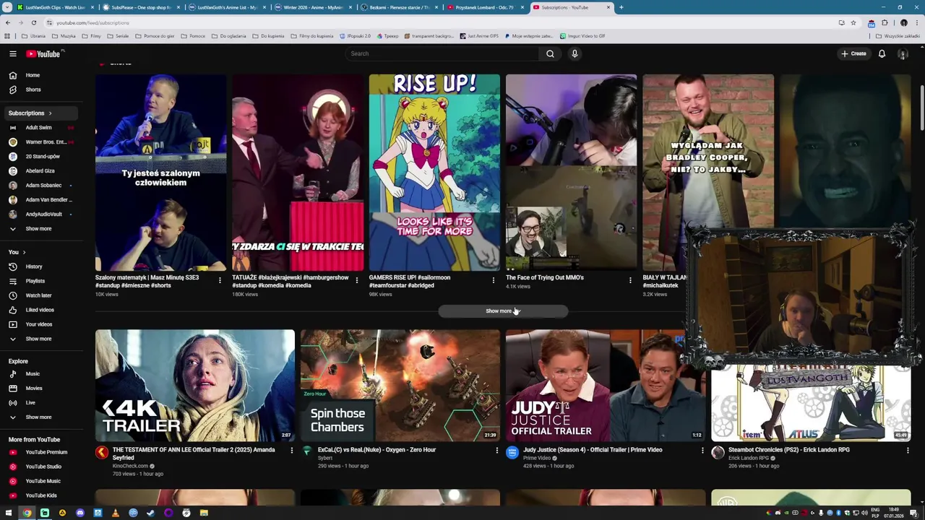This screenshot has width=925, height=520.
Task: Open the You section header
Action: coord(17,252)
